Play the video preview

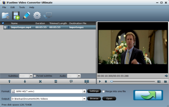[x=100, y=81]
